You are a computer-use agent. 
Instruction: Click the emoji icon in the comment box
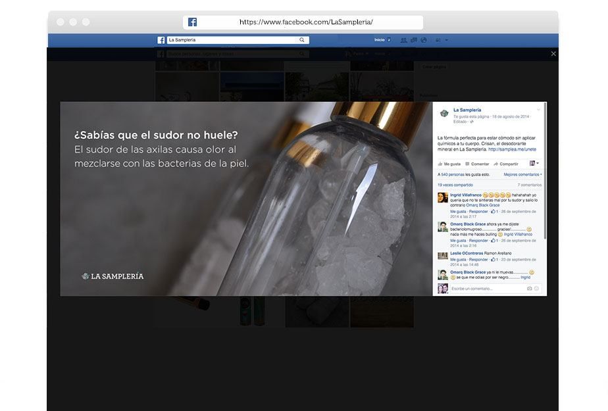(537, 289)
